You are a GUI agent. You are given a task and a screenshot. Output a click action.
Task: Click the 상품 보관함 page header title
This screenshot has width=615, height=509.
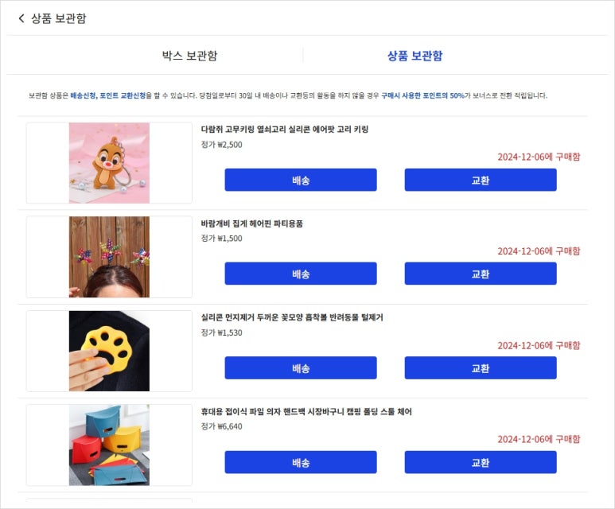coord(59,18)
